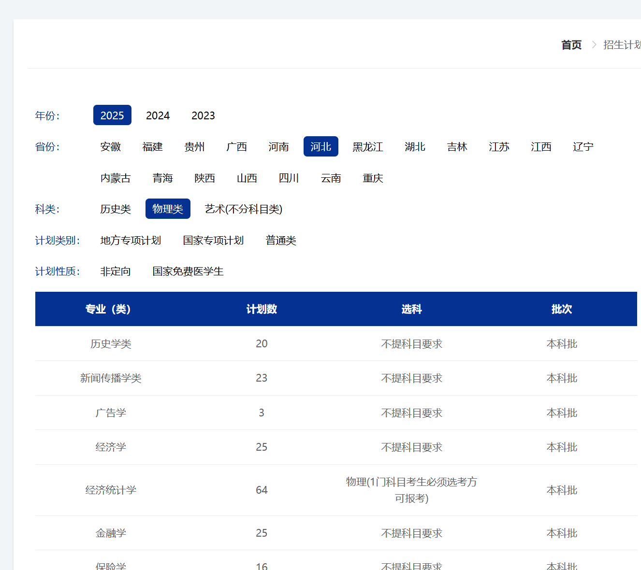
Task: Open the 首页 breadcrumb link
Action: click(x=571, y=44)
